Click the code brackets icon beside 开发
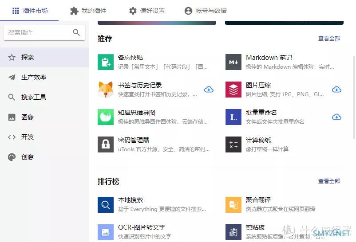Viewport: 356px width, 242px height. [x=12, y=137]
